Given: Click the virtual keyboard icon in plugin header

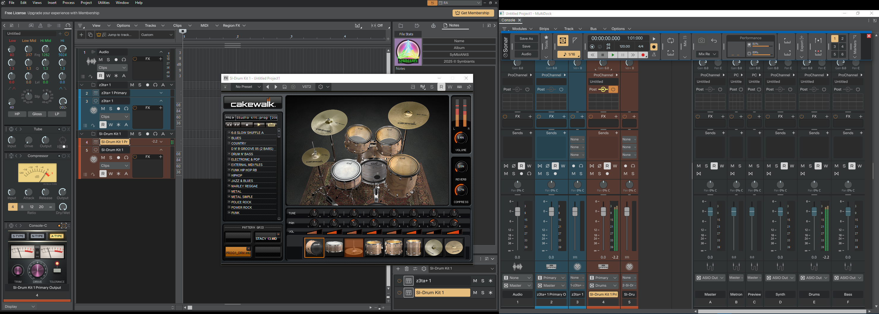Looking at the screenshot, I should click(460, 87).
